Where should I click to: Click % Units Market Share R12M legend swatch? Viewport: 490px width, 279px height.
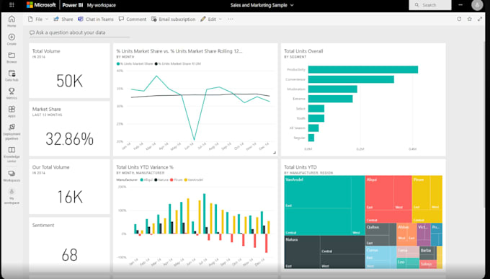click(x=156, y=64)
